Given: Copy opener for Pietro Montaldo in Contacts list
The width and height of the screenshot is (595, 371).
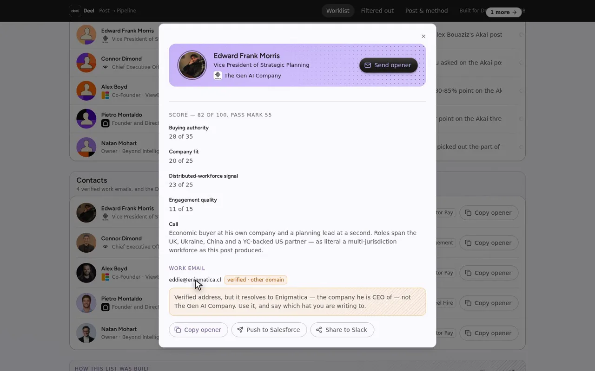Looking at the screenshot, I should coord(489,303).
